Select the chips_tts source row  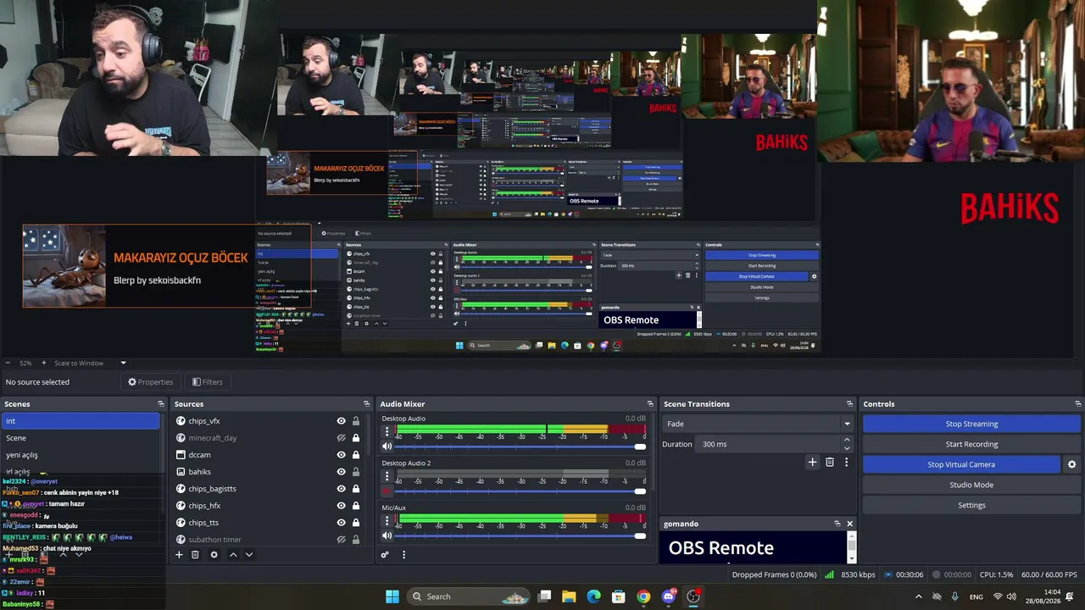pyautogui.click(x=271, y=523)
